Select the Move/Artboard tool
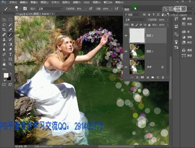The height and width of the screenshot is (148, 195). click(x=4, y=20)
